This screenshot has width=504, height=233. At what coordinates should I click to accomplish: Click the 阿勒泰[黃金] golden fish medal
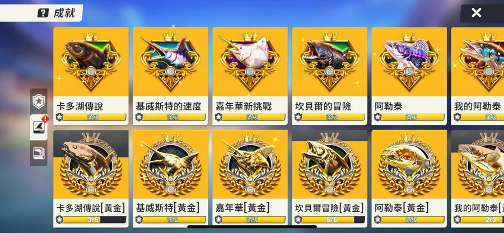[409, 165]
